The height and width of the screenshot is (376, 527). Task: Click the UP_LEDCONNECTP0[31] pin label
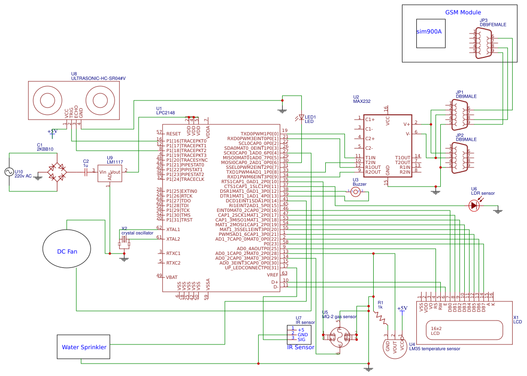tap(252, 267)
